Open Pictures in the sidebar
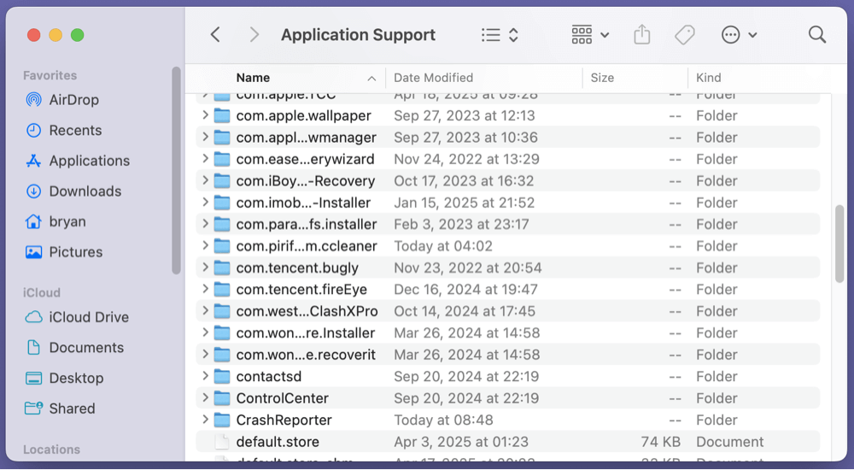The height and width of the screenshot is (470, 854). [64, 252]
